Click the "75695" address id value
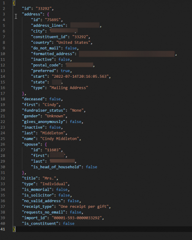This screenshot has height=240, width=192. (x=53, y=20)
